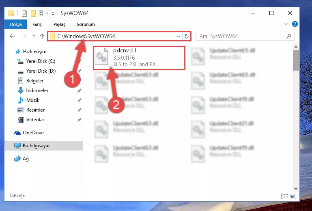
Task: Click the file list scroll-up arrow
Action: pos(296,47)
